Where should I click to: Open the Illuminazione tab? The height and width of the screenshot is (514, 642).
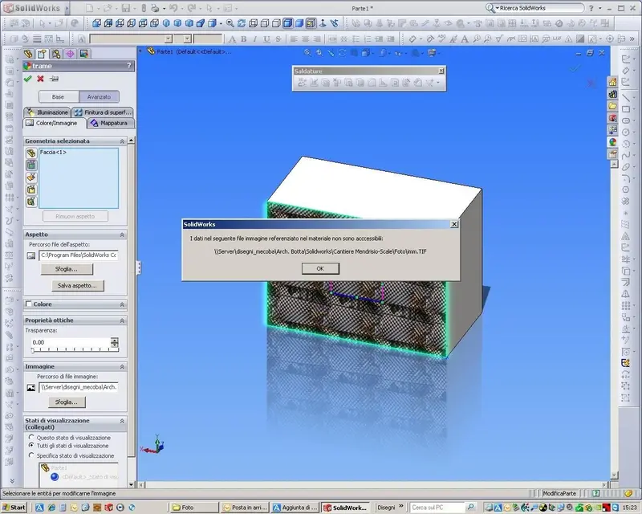47,112
